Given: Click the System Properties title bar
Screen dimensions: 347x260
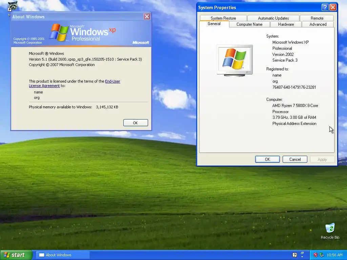Looking at the screenshot, I should pyautogui.click(x=259, y=7).
